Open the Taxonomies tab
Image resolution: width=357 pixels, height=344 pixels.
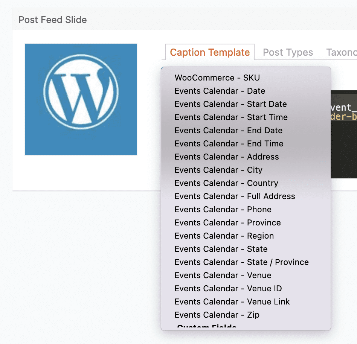click(342, 53)
